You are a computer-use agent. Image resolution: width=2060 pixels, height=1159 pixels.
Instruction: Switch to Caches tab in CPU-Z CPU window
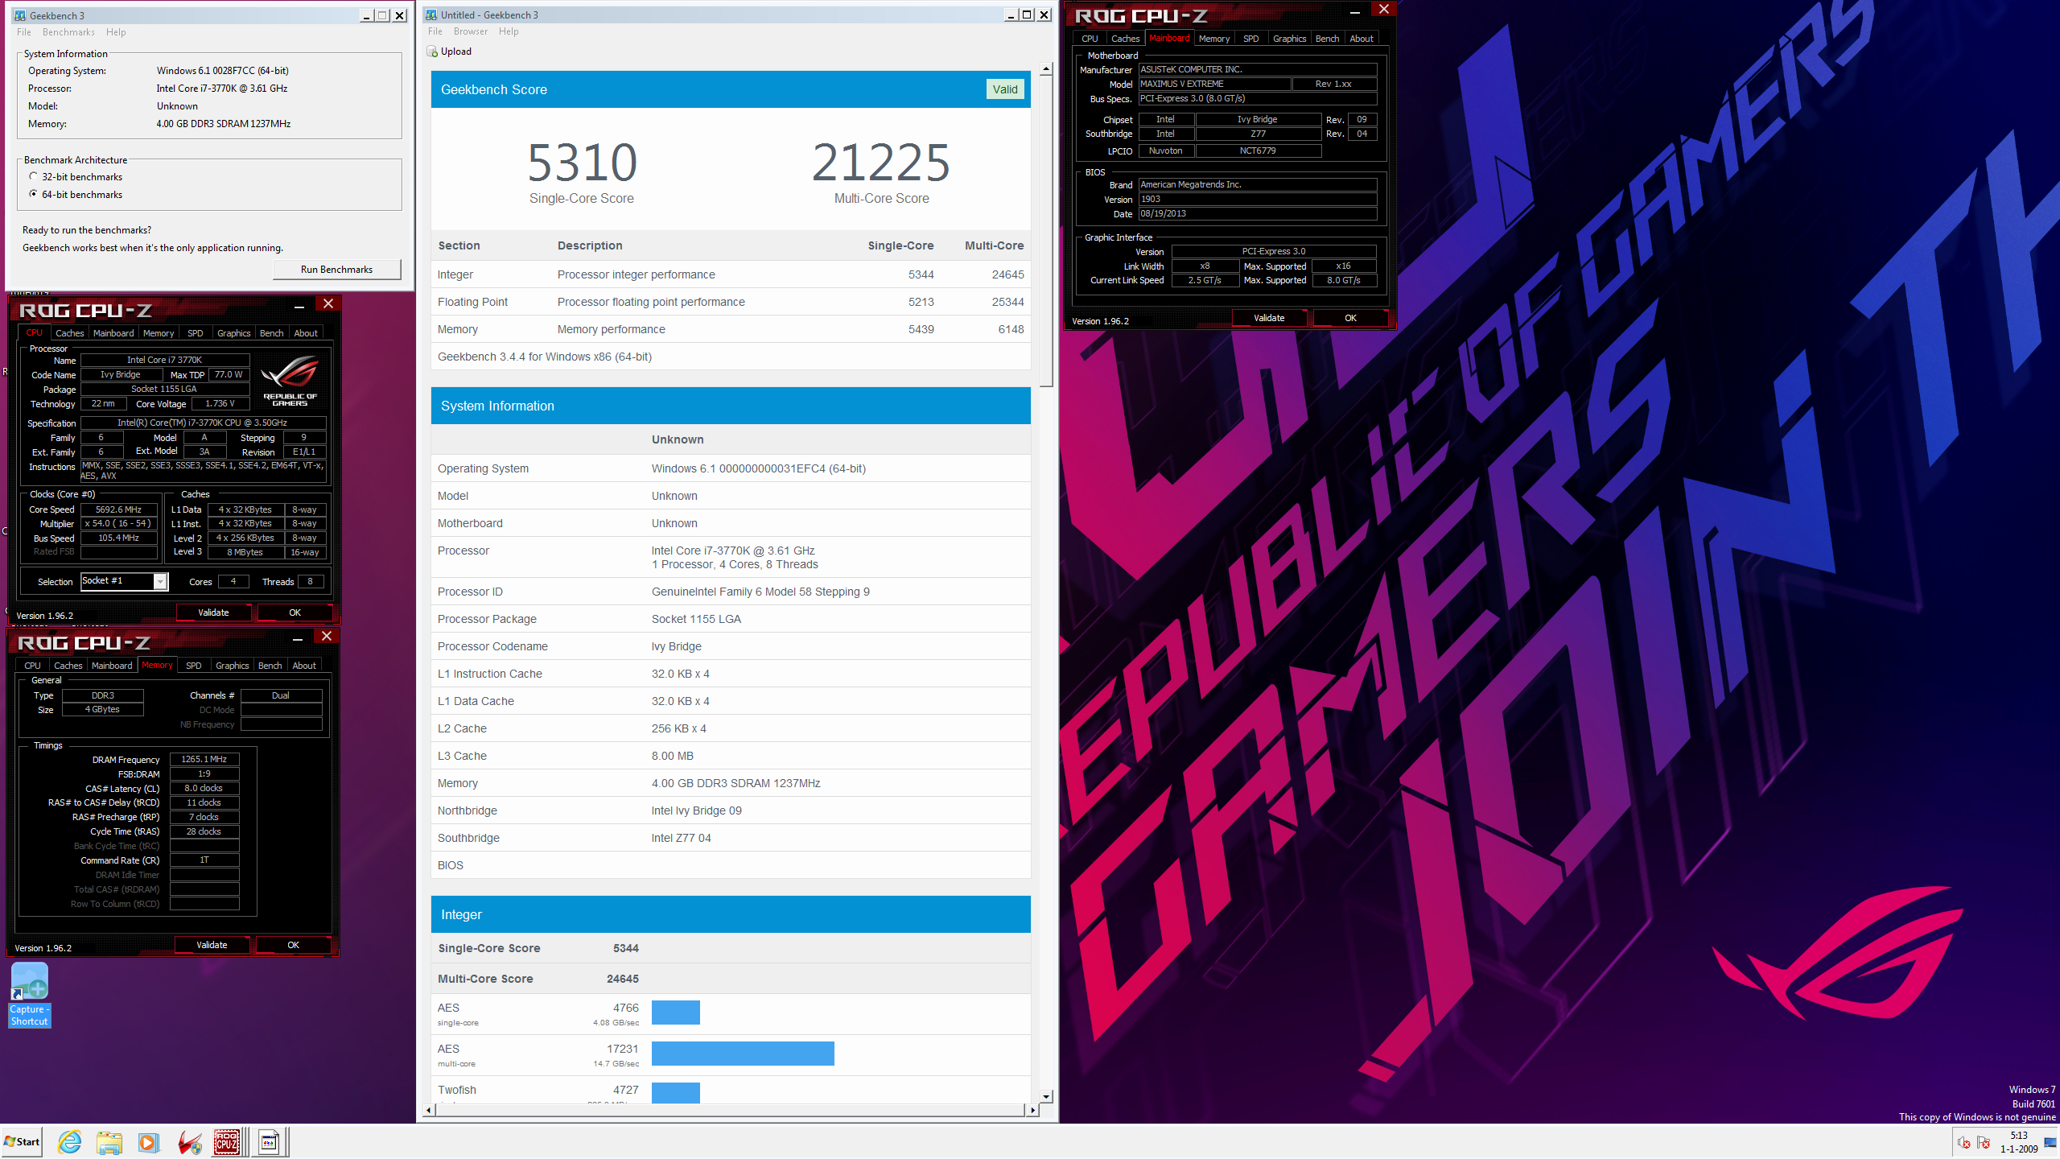pyautogui.click(x=69, y=333)
